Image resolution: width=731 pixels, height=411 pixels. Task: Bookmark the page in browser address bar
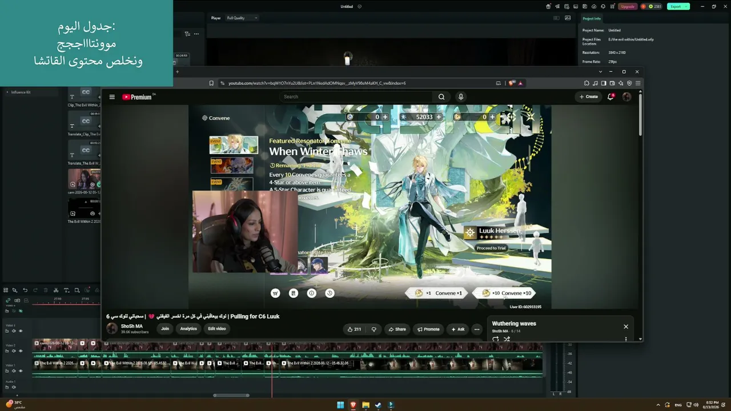(x=211, y=83)
